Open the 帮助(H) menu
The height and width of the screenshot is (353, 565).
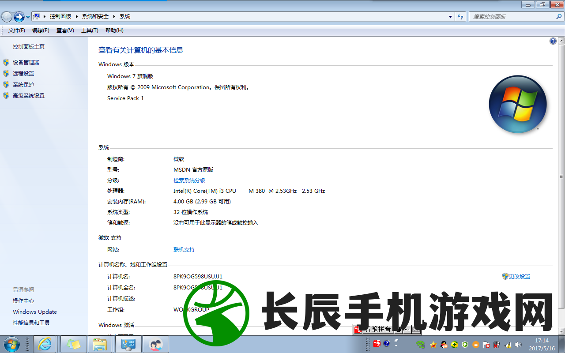coord(114,30)
